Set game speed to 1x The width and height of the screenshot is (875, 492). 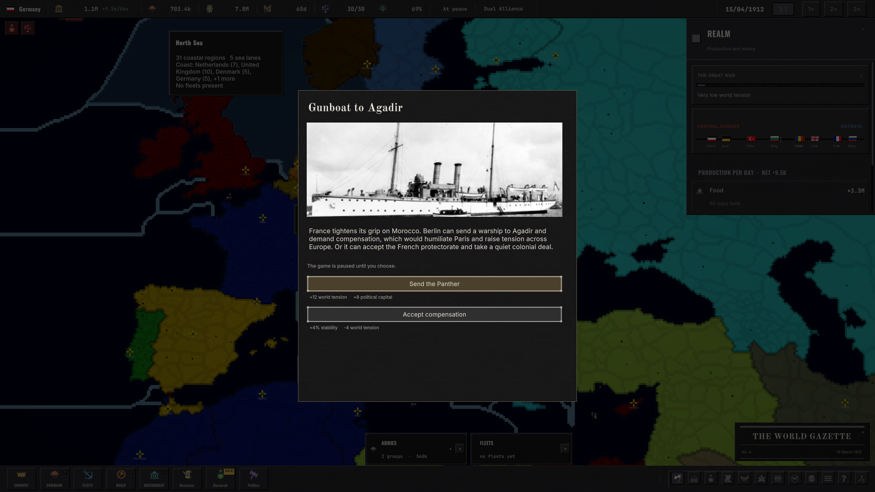pos(811,9)
